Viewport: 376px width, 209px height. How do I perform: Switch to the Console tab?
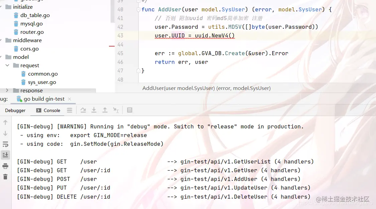pos(48,110)
